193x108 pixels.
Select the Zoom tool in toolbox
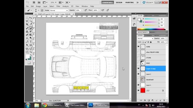(31, 52)
